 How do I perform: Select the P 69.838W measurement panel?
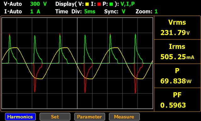click(x=177, y=76)
